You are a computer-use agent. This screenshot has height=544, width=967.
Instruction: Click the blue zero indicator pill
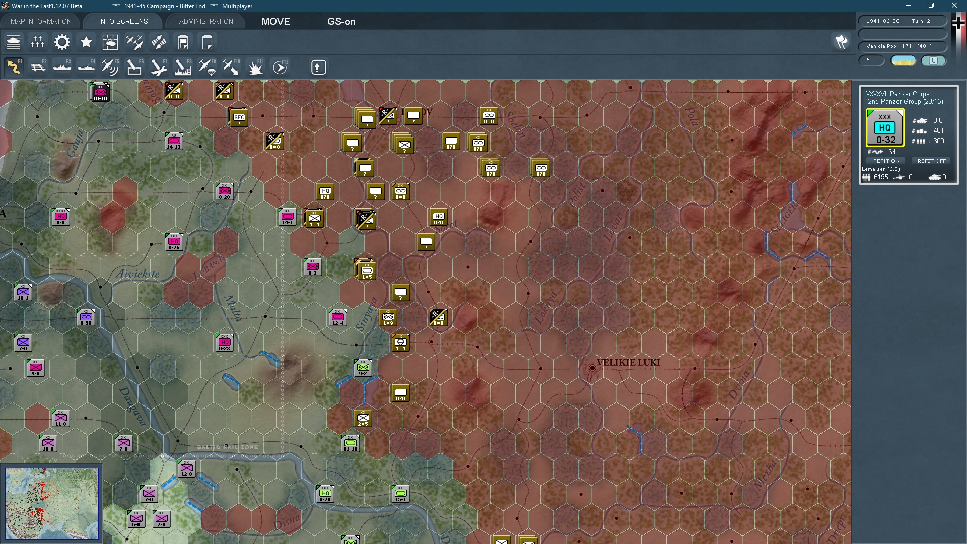[933, 61]
